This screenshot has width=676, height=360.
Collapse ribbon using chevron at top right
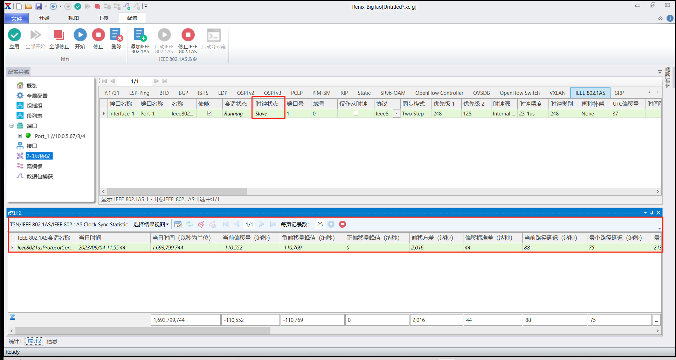click(660, 18)
